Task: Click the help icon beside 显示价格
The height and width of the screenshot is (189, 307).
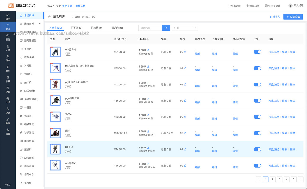Action: (126, 39)
